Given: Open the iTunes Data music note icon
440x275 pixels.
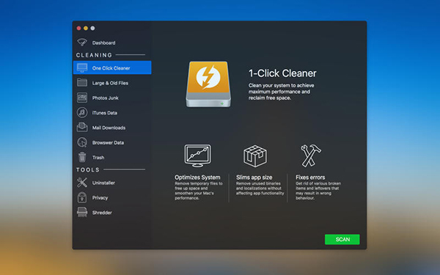Looking at the screenshot, I should point(82,112).
